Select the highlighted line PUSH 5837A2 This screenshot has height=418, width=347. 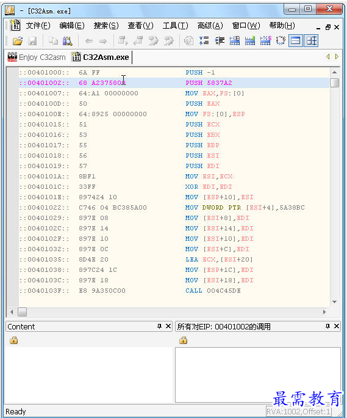(174, 83)
